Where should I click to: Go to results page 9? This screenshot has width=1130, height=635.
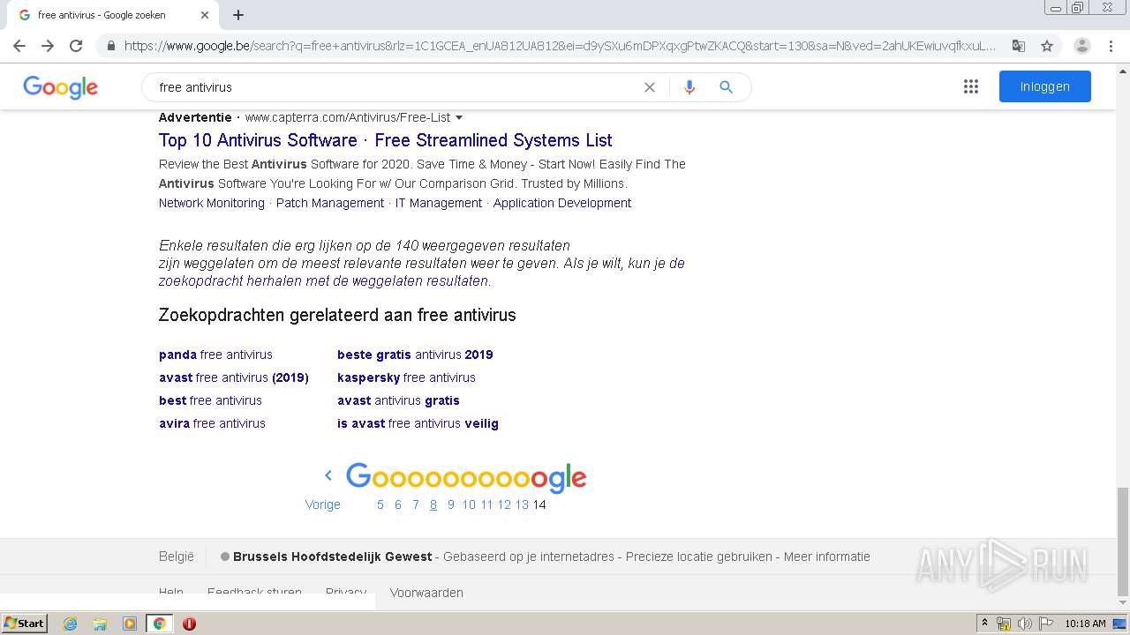(x=451, y=504)
